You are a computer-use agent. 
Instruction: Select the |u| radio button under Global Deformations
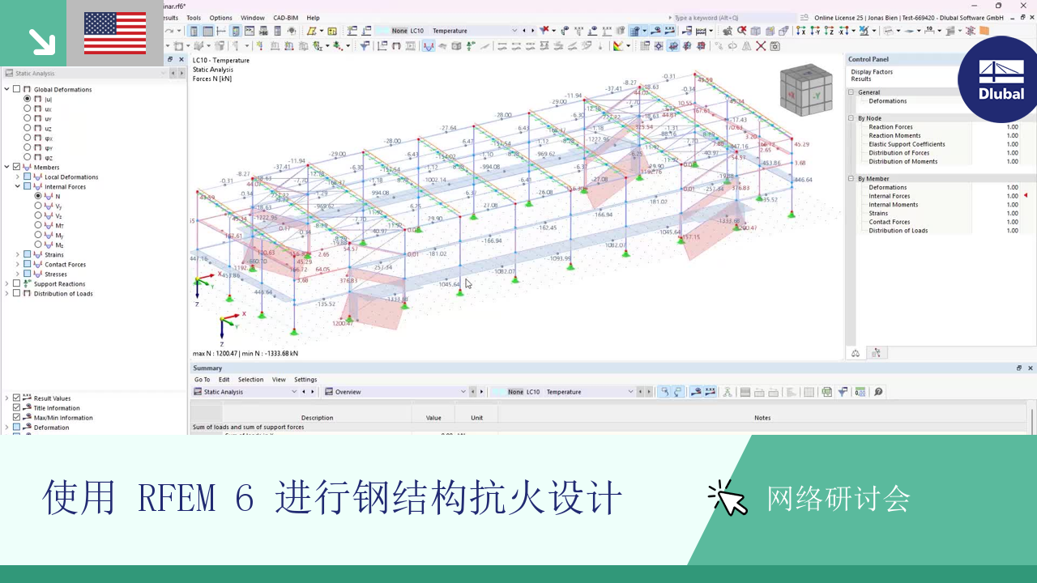click(28, 100)
